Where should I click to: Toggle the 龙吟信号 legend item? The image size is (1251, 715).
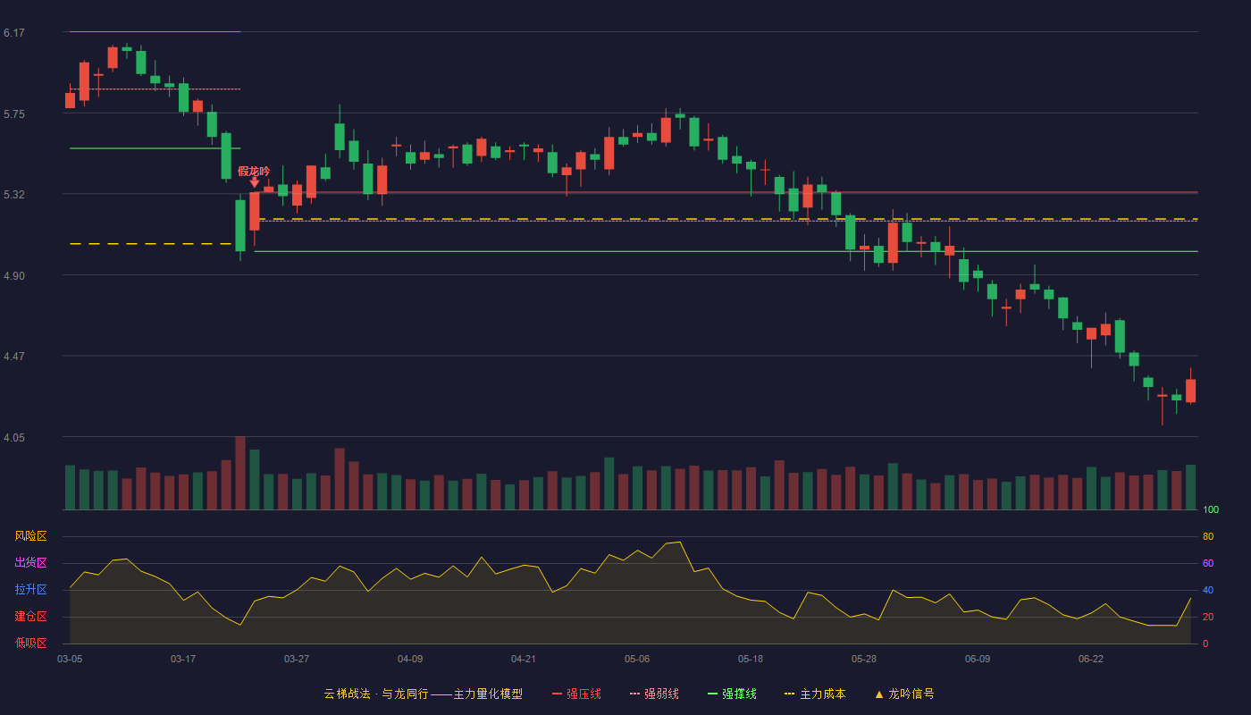coord(904,694)
